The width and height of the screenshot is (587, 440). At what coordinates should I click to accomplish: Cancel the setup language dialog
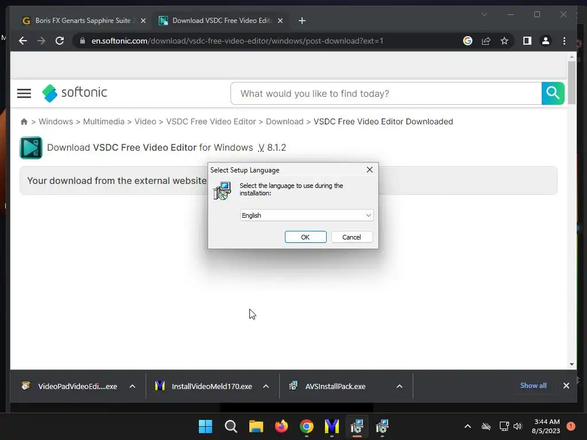351,237
